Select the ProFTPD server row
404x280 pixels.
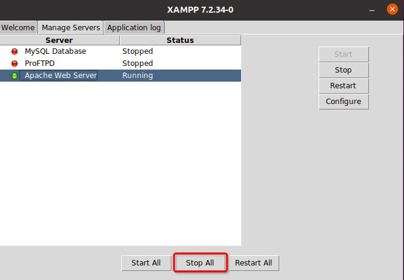coord(121,63)
